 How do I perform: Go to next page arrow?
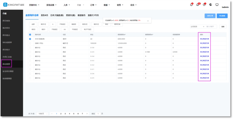click(87, 114)
